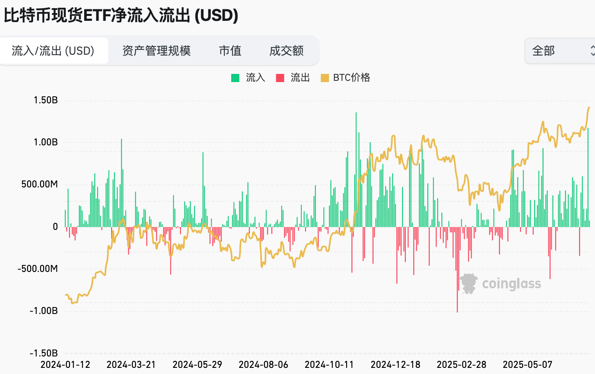Open the 市值 tab
The image size is (595, 374).
pos(230,51)
